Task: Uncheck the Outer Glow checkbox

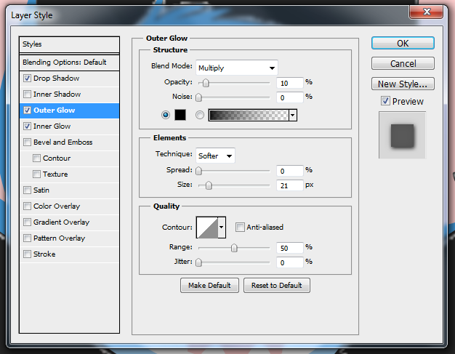Action: 28,110
